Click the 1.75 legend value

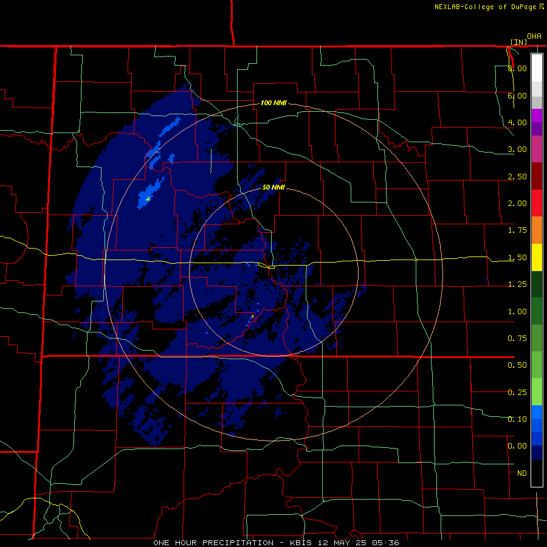517,230
